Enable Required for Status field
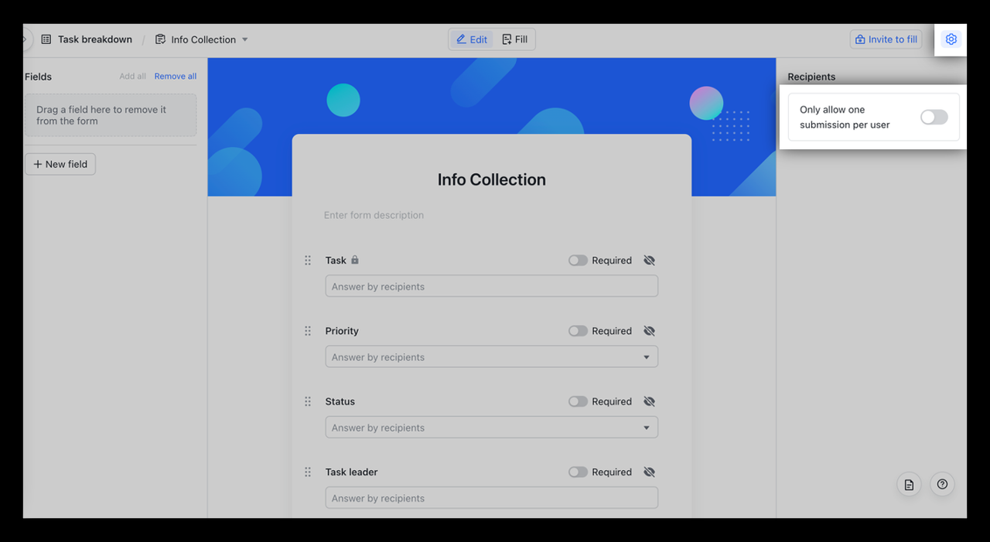This screenshot has width=990, height=542. click(x=578, y=401)
